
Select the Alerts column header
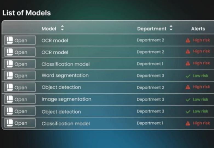tap(198, 29)
